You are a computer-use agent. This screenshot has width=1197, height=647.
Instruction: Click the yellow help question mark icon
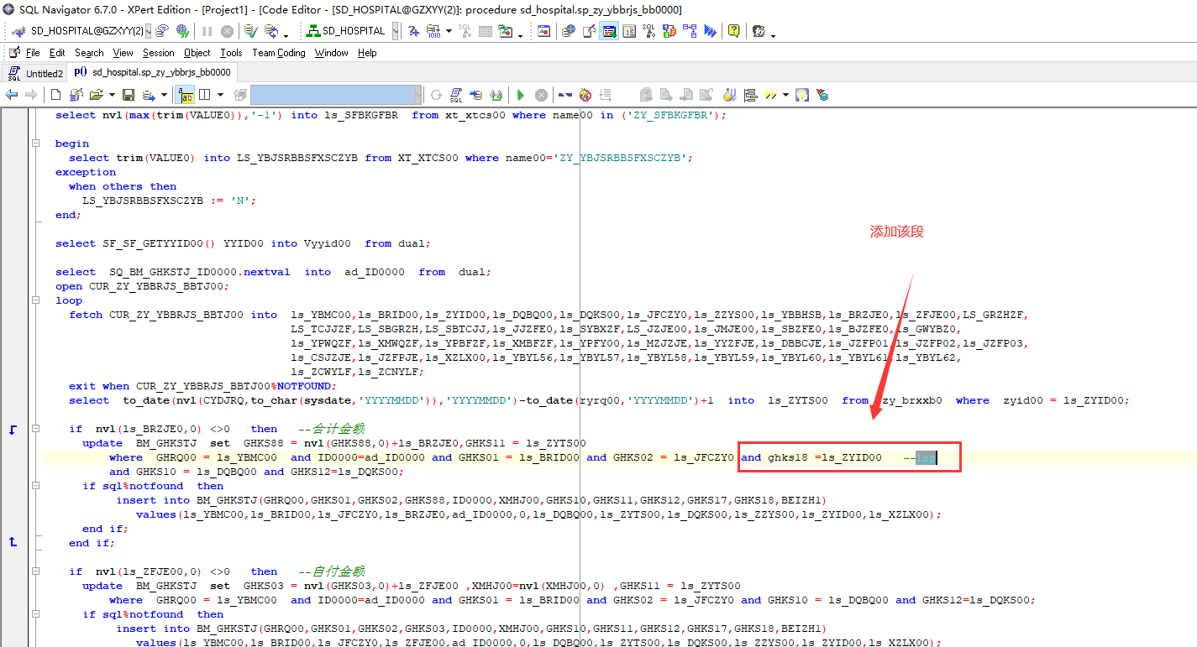[733, 31]
